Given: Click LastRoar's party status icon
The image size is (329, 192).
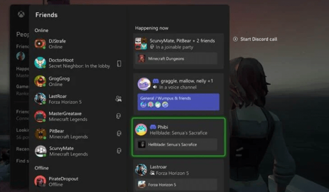Looking at the screenshot, I should click(x=118, y=99).
